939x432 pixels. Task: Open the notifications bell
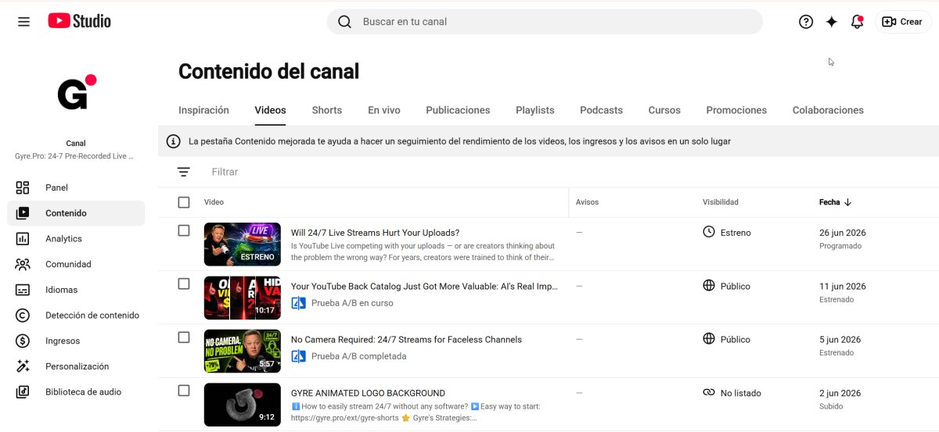point(857,22)
